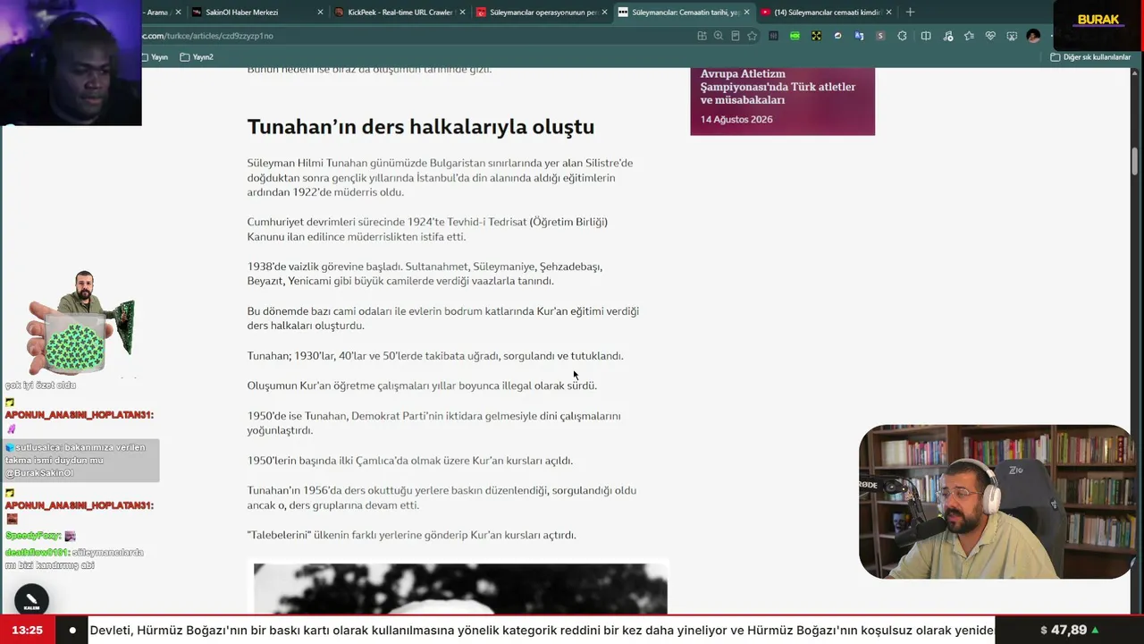
Task: Close the Süleymancılar operasyonunun tab
Action: [x=604, y=13]
